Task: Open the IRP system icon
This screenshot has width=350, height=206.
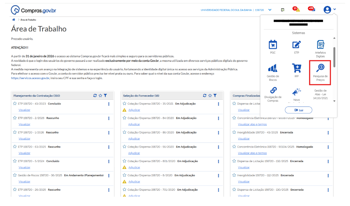Action: pos(296,69)
